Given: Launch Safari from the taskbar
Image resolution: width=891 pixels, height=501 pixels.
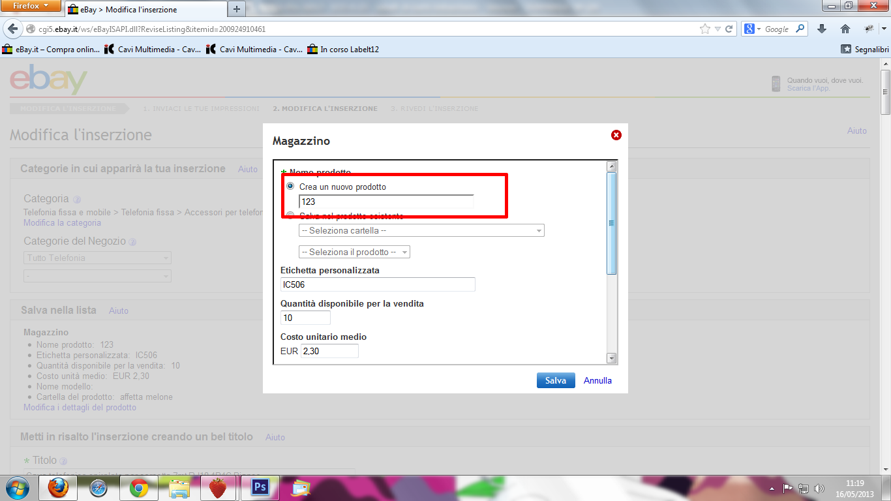Looking at the screenshot, I should pos(98,488).
